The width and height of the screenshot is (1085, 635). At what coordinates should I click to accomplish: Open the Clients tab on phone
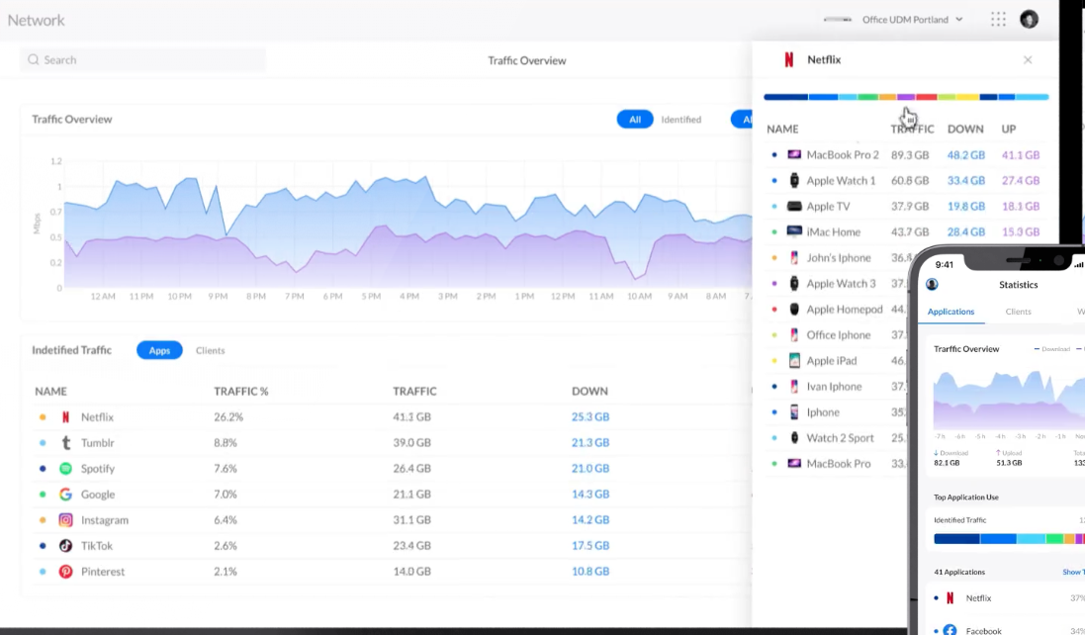(1018, 312)
